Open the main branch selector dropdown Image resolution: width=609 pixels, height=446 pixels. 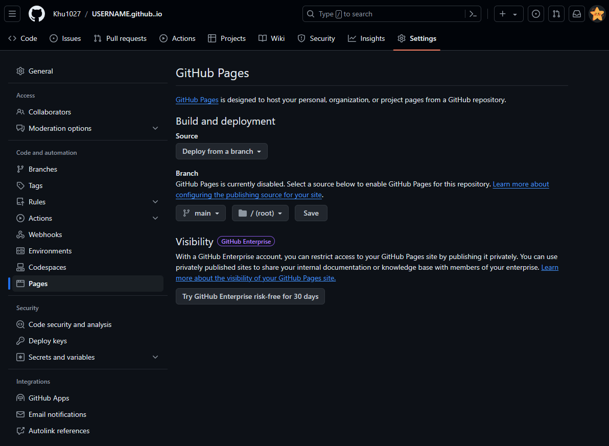click(x=200, y=213)
